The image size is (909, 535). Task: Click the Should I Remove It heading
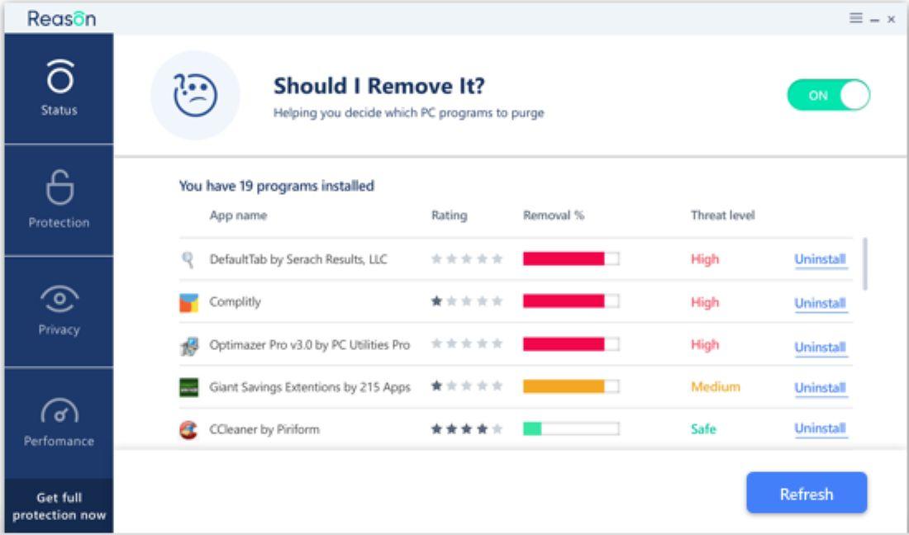[379, 86]
